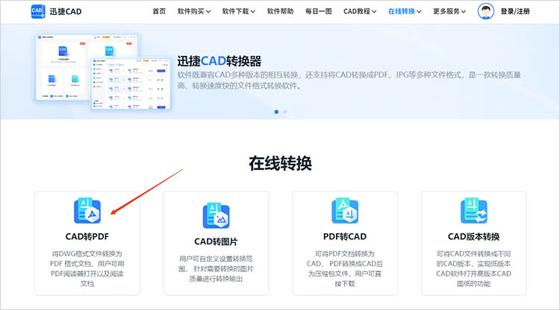This screenshot has width=560, height=310.
Task: Click the 在线转换 section heading
Action: 280,163
